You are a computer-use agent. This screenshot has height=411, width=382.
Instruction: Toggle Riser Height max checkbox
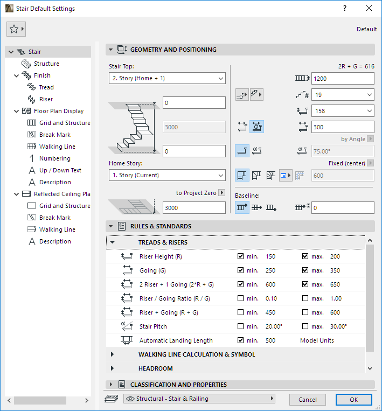coord(305,256)
